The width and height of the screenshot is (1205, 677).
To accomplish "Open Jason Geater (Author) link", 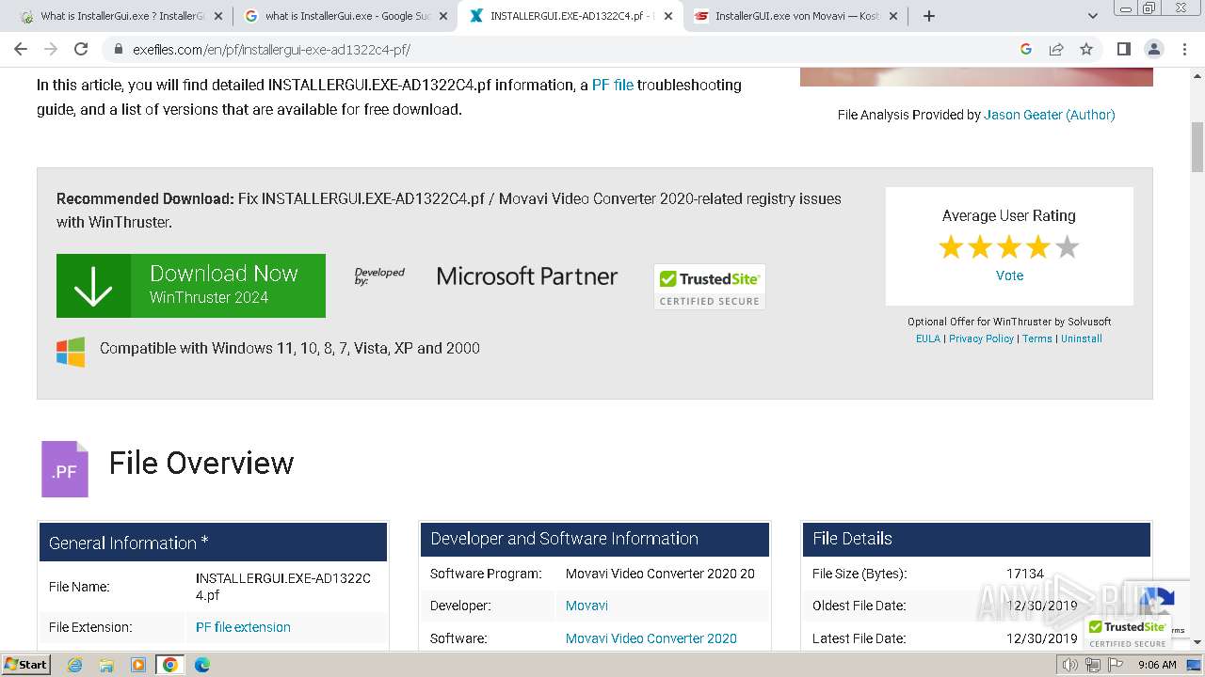I will point(1049,115).
